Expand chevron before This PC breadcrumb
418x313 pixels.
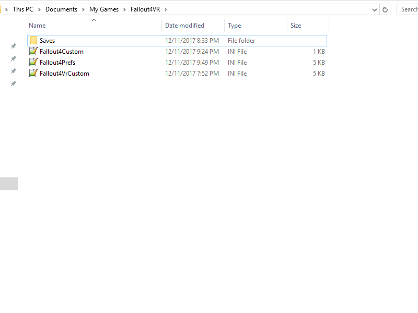[6, 9]
